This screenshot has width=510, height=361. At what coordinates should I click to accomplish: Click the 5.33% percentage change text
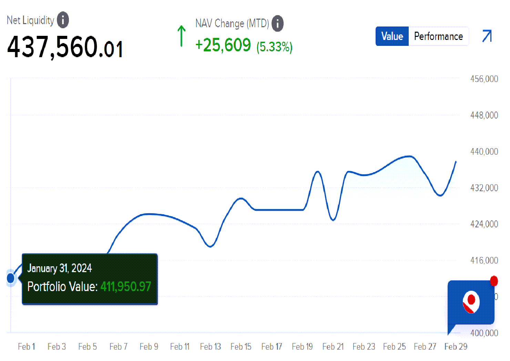tap(274, 47)
